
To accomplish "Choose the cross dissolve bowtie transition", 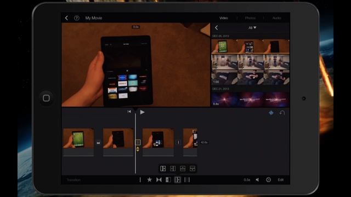I will [159, 179].
